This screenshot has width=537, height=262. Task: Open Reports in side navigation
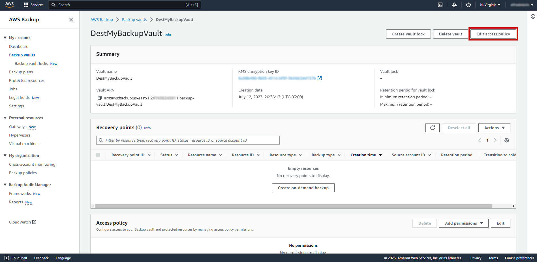point(16,202)
